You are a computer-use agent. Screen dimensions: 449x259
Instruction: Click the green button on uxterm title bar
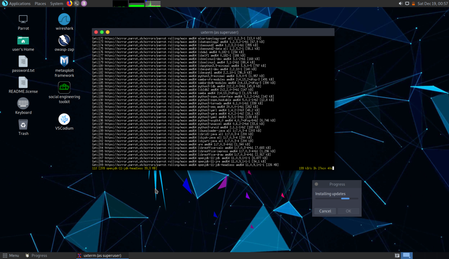102,32
